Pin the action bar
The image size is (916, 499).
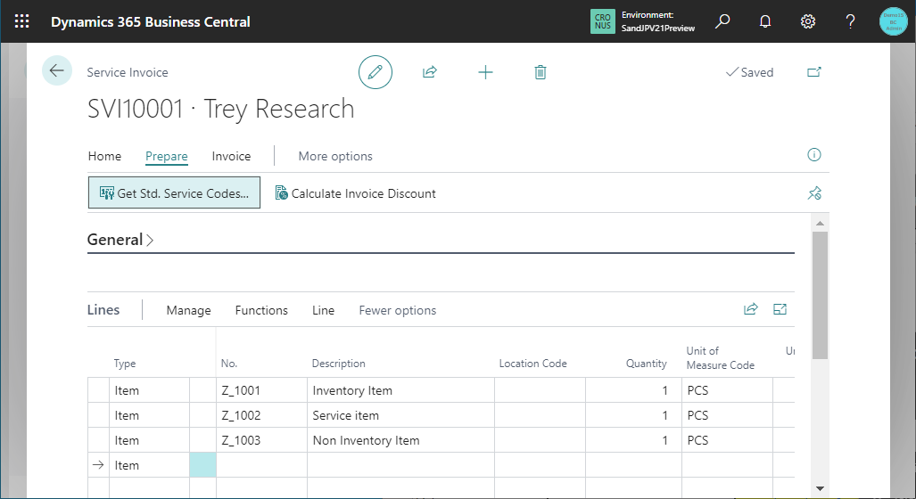(814, 192)
